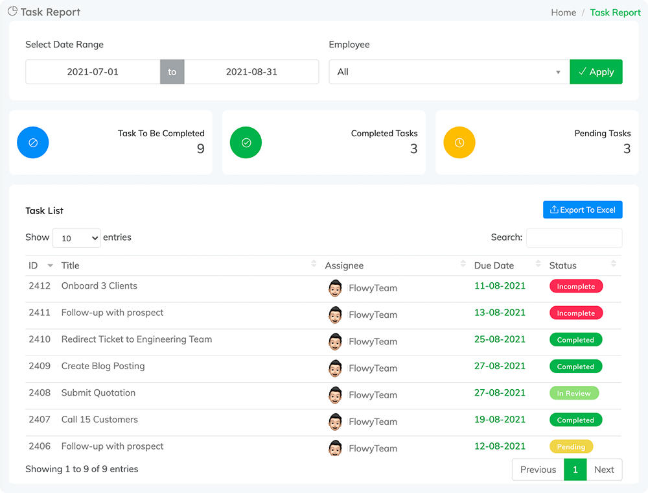Click the yellow Pending Tasks clock icon
This screenshot has height=493, width=648.
459,143
